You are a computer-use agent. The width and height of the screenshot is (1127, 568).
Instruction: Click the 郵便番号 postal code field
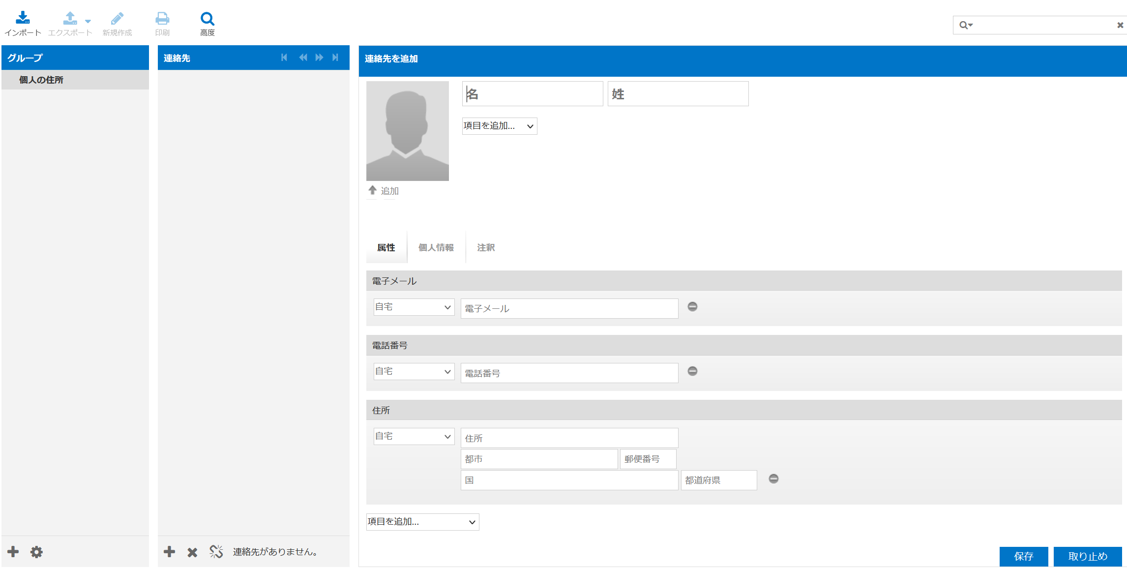click(x=648, y=459)
